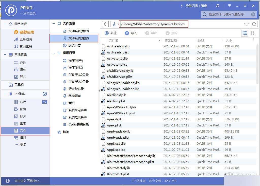Viewport: 260px width, 186px height.
Task: Click the 新建 new folder icon
Action: pos(112,33)
